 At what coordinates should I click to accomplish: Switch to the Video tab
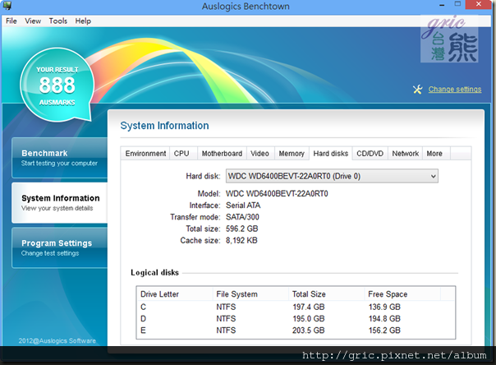(x=259, y=154)
